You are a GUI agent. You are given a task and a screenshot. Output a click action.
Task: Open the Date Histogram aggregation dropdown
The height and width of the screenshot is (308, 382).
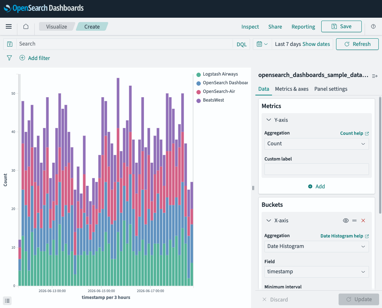click(x=317, y=247)
